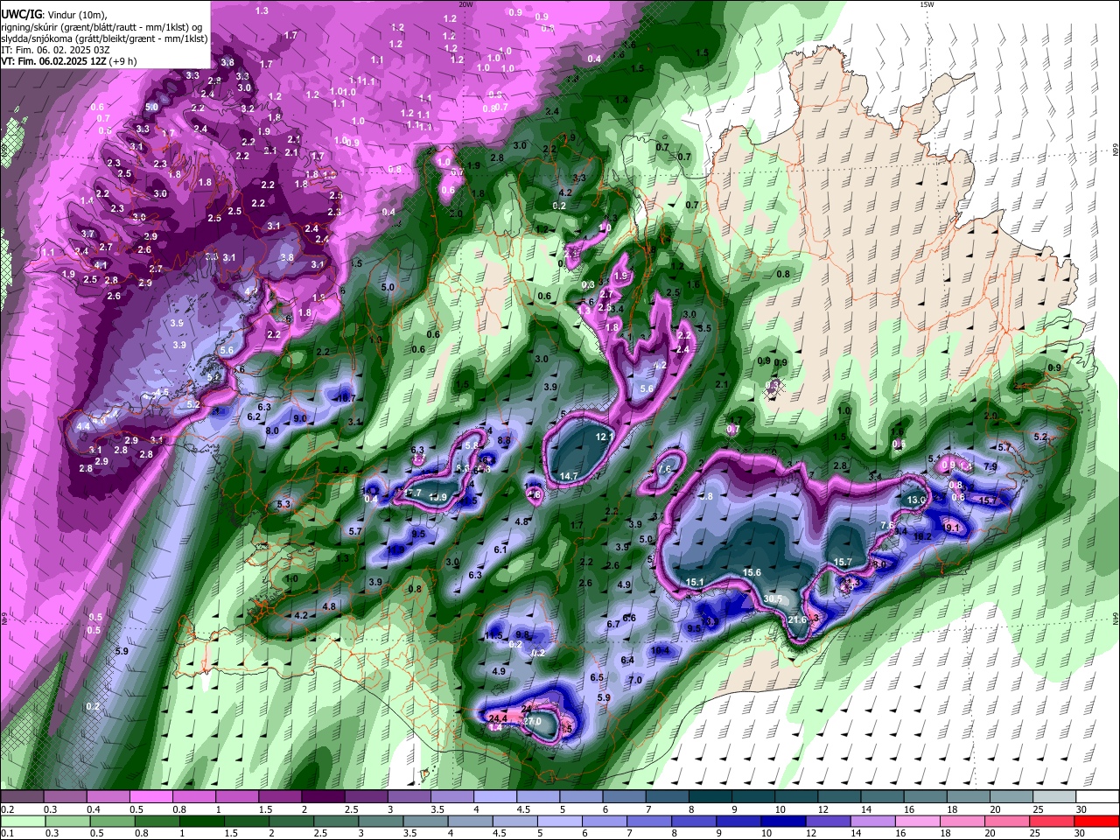Click the 0.4 swatch in snow legend
Viewport: 1120px width, 840px height.
tap(108, 797)
